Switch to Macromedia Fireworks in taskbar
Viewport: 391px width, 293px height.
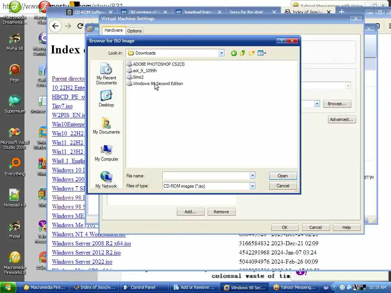pos(44,287)
